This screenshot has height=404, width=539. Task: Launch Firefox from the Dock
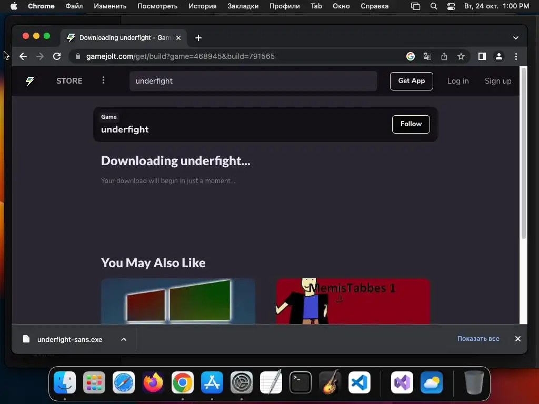(153, 382)
